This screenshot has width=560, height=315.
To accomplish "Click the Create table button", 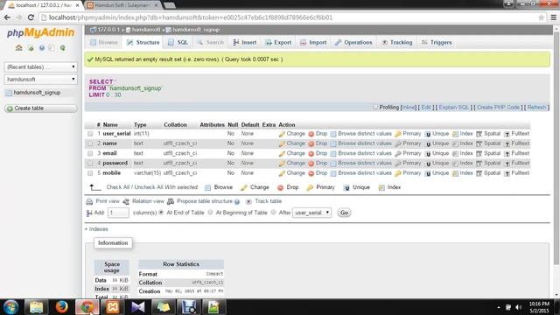I will tap(41, 108).
